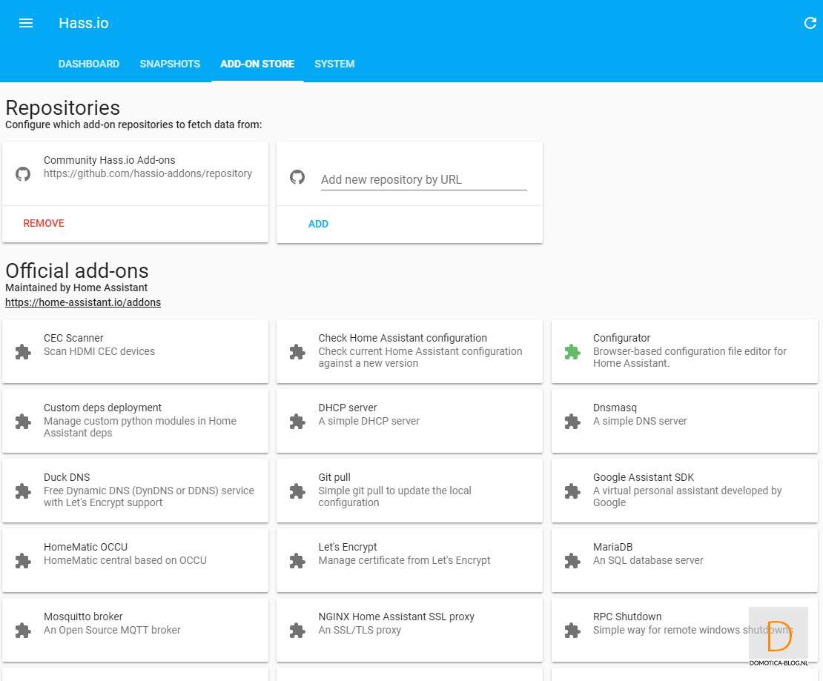The height and width of the screenshot is (681, 823).
Task: Open the hamburger menu icon
Action: tap(26, 23)
